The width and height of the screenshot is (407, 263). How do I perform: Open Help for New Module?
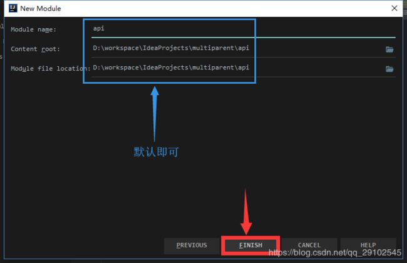point(368,245)
